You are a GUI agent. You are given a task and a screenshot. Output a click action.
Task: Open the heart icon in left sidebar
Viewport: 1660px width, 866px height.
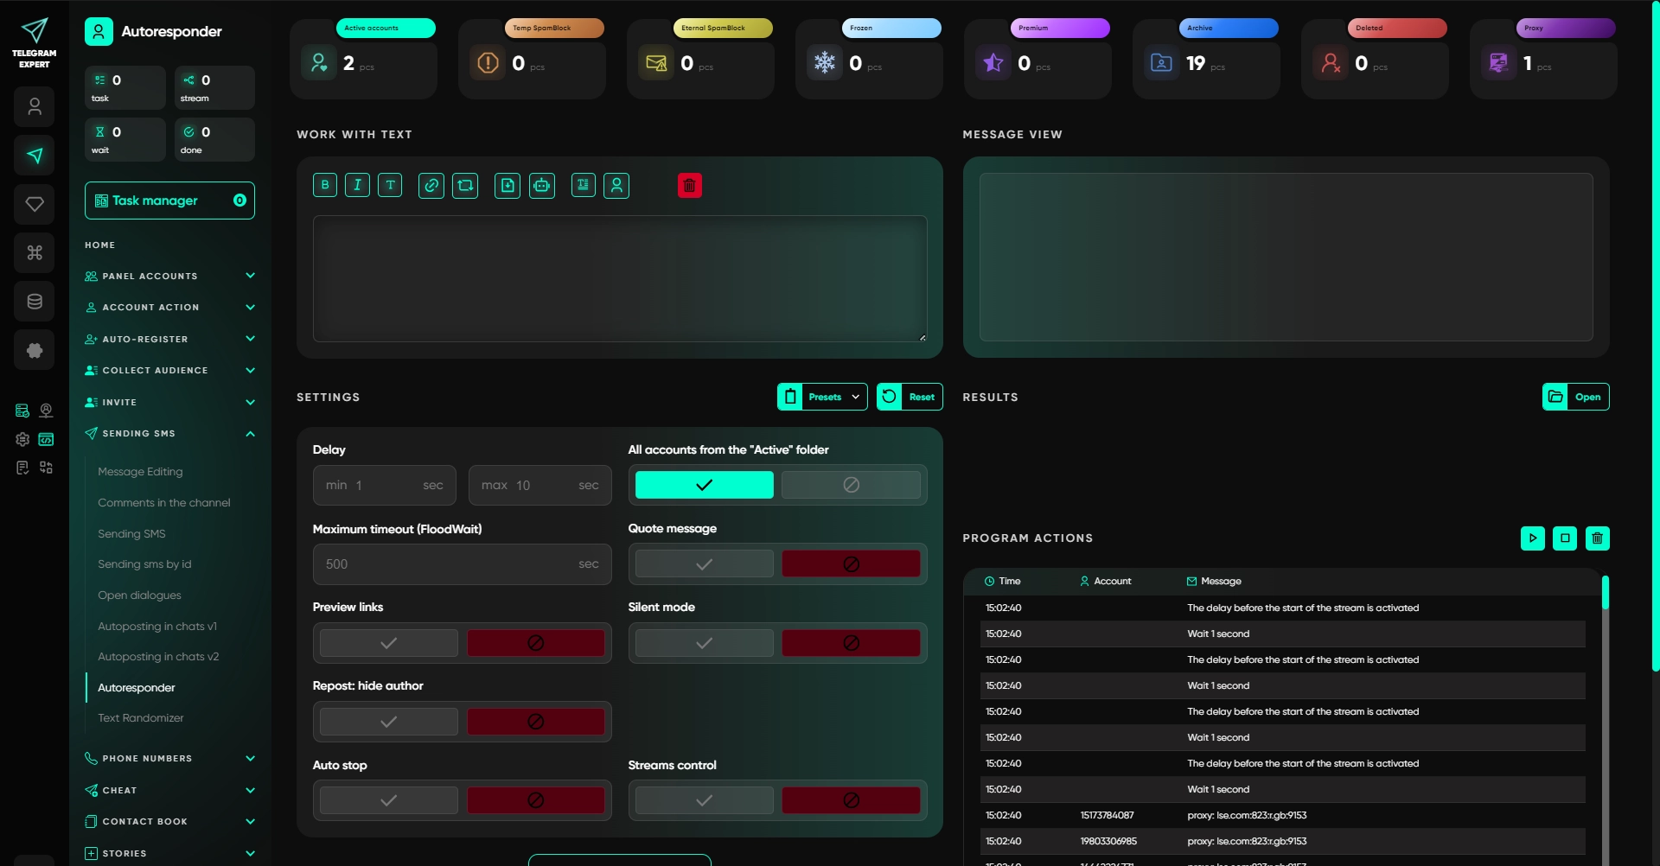[x=35, y=204]
